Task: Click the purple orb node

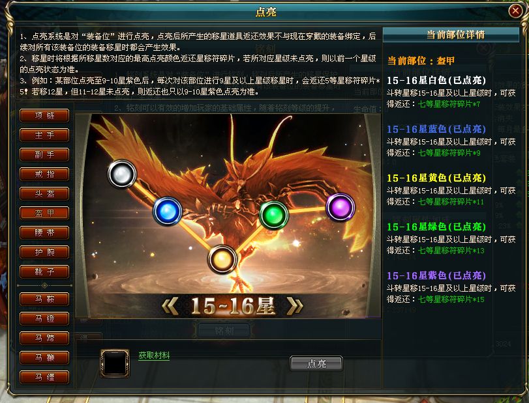Action: click(x=340, y=207)
